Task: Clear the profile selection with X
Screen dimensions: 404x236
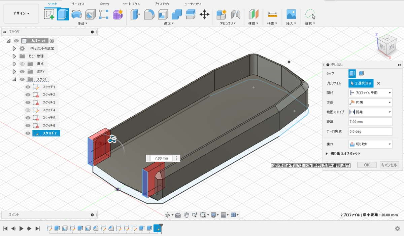Action: (x=378, y=83)
